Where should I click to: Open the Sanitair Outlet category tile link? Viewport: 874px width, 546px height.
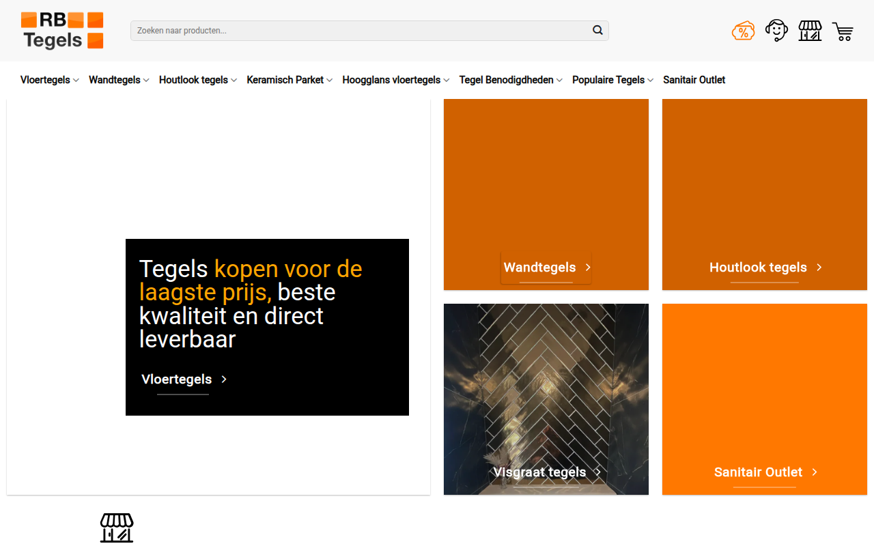click(758, 472)
